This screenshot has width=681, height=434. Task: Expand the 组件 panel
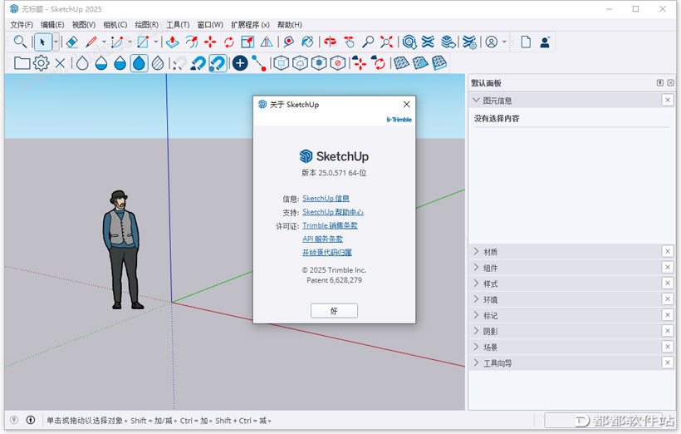click(477, 268)
